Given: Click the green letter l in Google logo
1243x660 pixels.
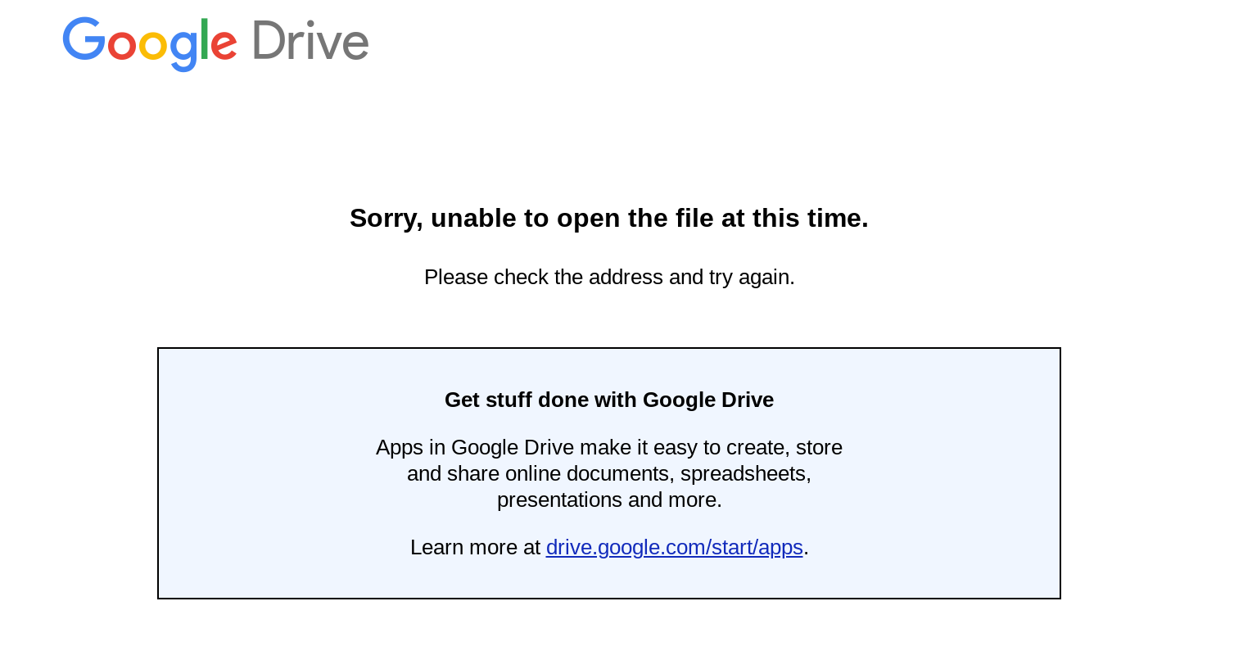Looking at the screenshot, I should [x=205, y=38].
